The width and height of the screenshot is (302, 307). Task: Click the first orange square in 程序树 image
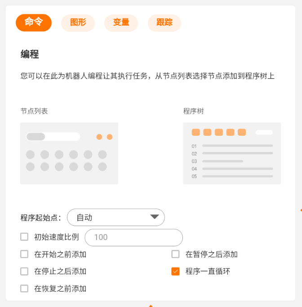tap(196, 132)
